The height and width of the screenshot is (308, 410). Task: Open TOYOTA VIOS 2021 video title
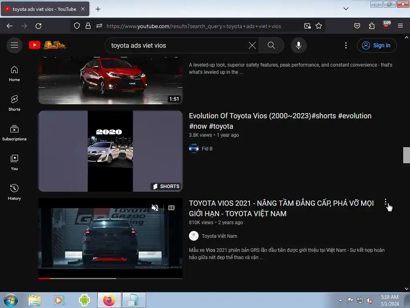[x=281, y=208]
